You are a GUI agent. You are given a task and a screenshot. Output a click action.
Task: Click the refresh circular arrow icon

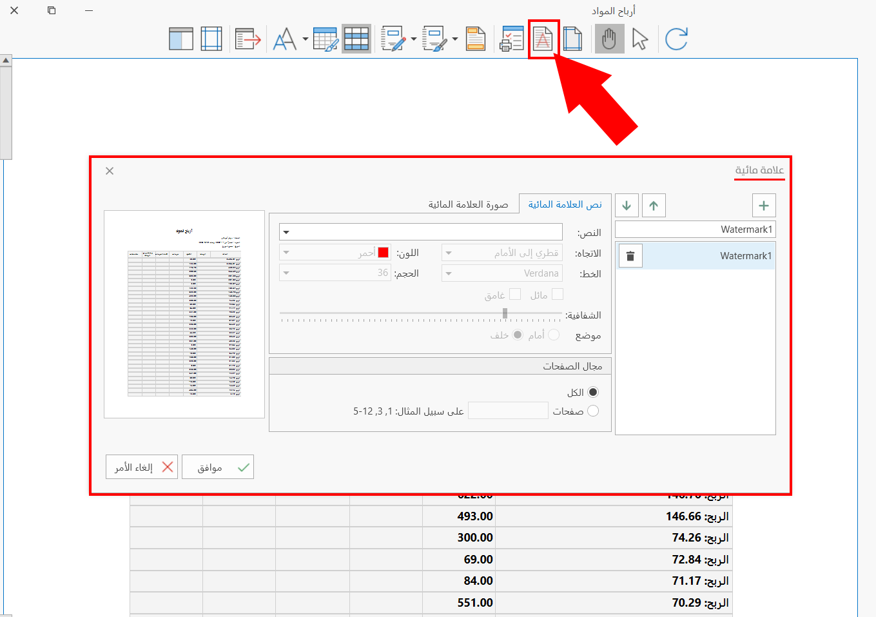point(676,39)
